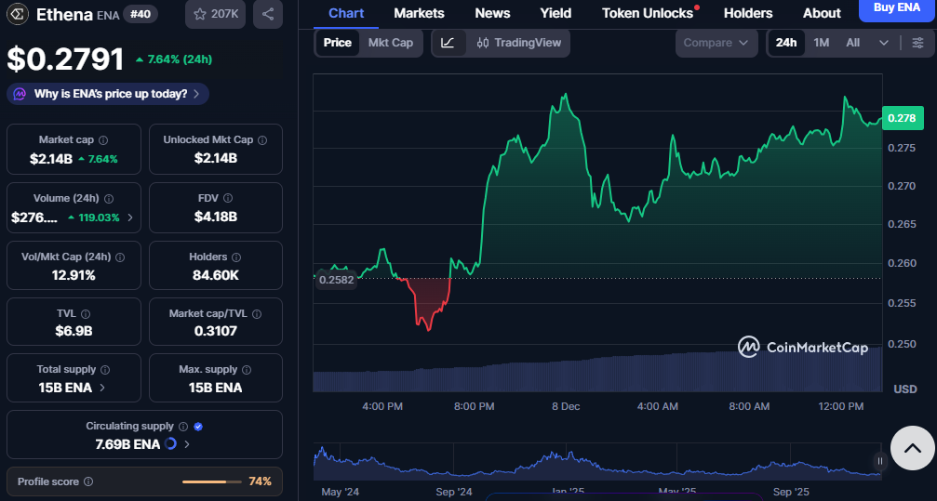
Task: Click the Market cap info icon
Action: [x=104, y=139]
